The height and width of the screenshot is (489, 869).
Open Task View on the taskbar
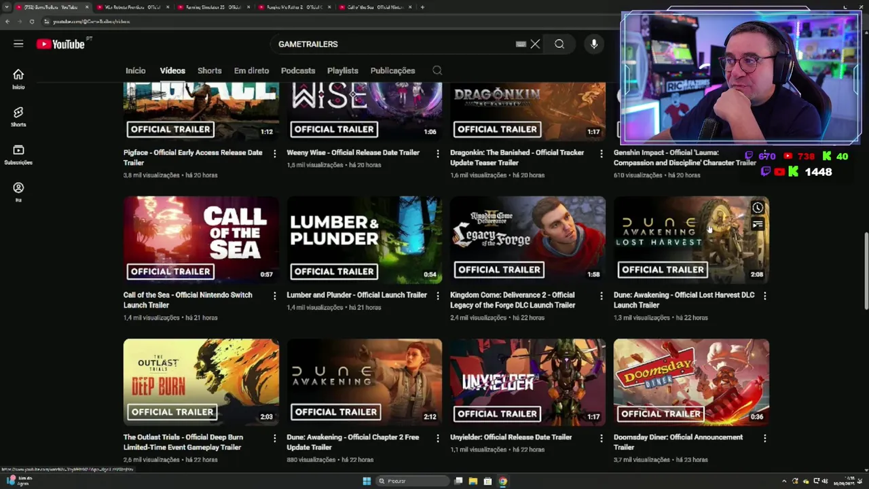click(x=459, y=481)
